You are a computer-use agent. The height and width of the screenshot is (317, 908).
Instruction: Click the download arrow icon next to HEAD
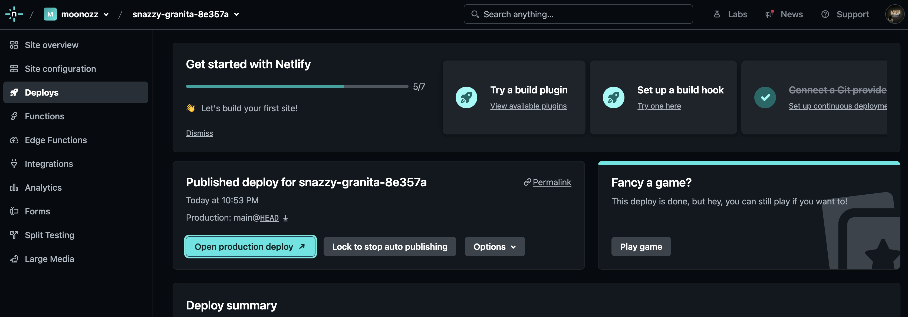tap(285, 218)
